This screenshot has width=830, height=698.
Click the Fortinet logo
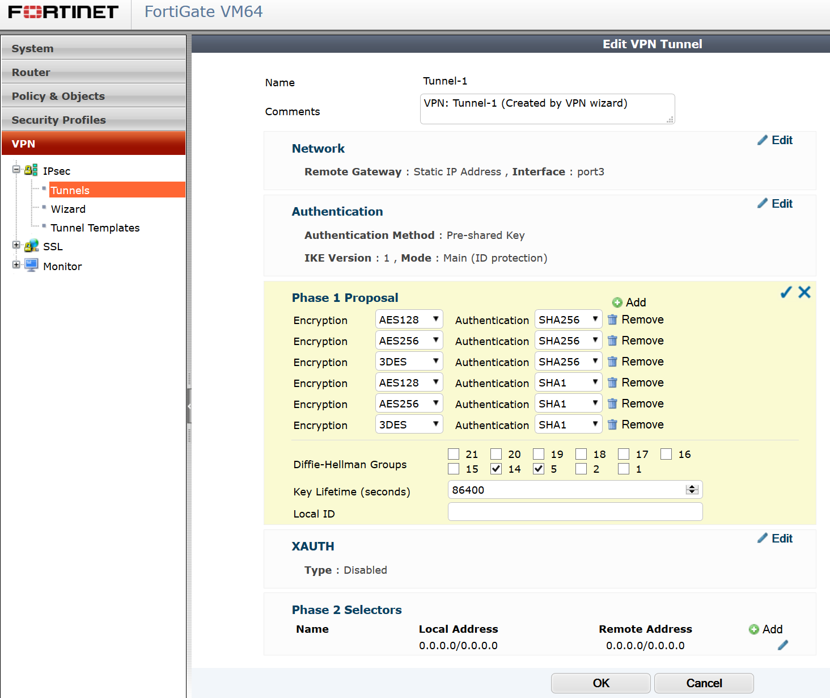[x=63, y=12]
